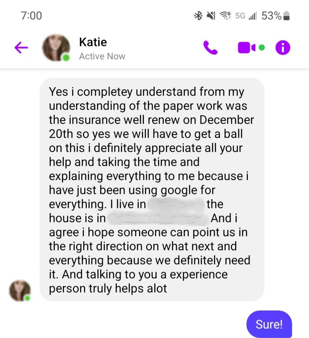Tap the 7:00 clock display
The height and width of the screenshot is (338, 309).
point(31,16)
